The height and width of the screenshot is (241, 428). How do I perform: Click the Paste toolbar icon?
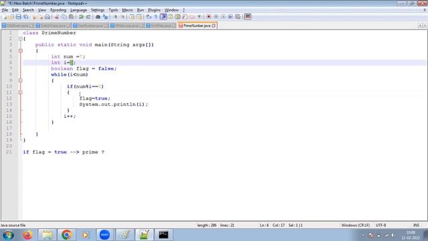pyautogui.click(x=72, y=17)
